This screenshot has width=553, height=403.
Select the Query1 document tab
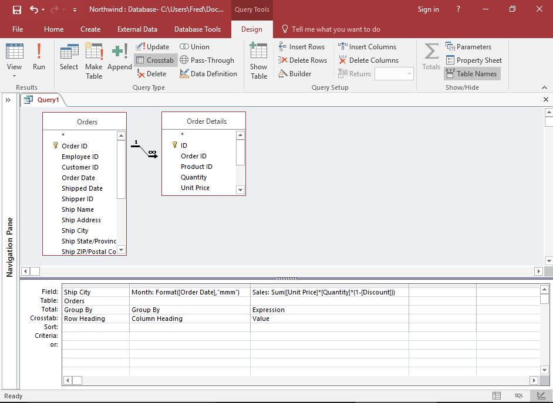[43, 100]
